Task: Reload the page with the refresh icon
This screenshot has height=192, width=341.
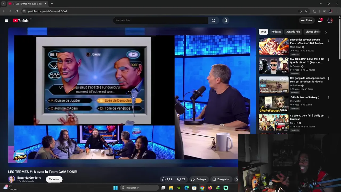Action: click(17, 11)
